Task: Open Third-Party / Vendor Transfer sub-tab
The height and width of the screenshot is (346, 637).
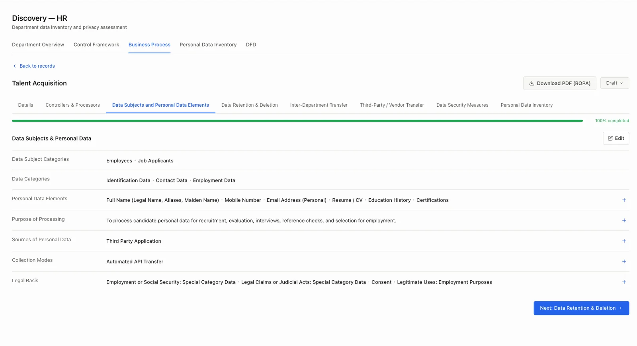Action: point(392,105)
